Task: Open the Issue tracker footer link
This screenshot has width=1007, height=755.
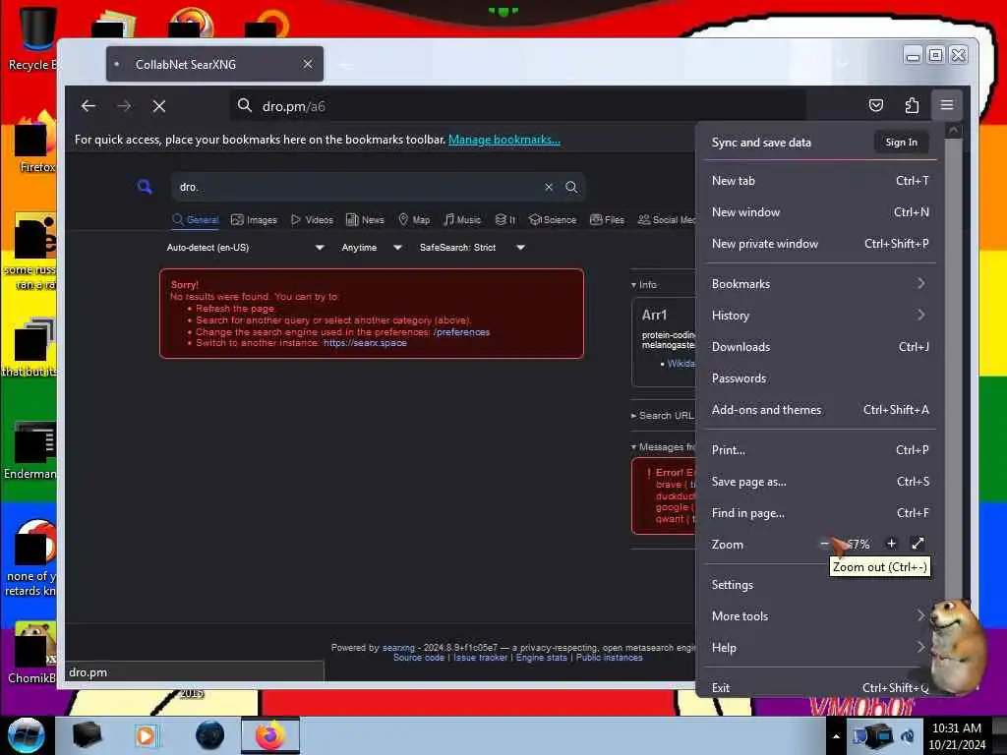Action: pos(480,658)
